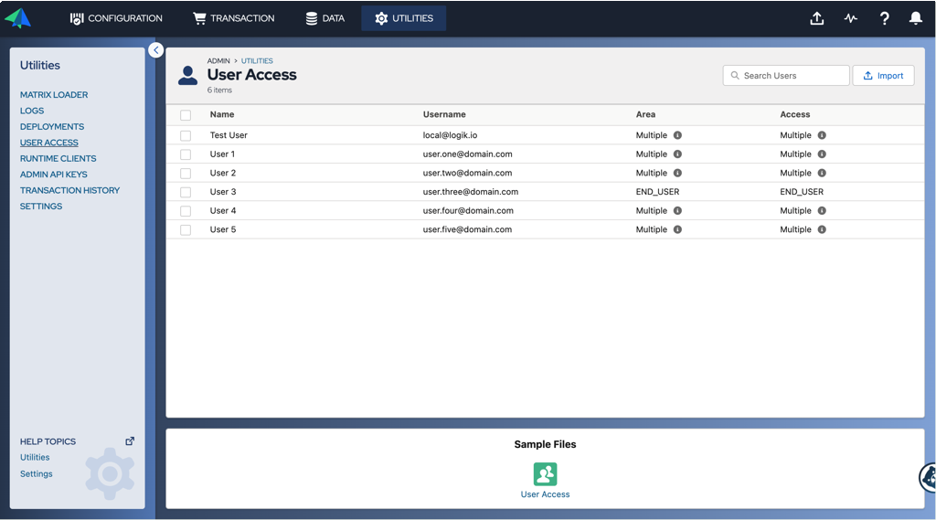The image size is (936, 520).
Task: Show Area info for User 1
Action: (677, 154)
